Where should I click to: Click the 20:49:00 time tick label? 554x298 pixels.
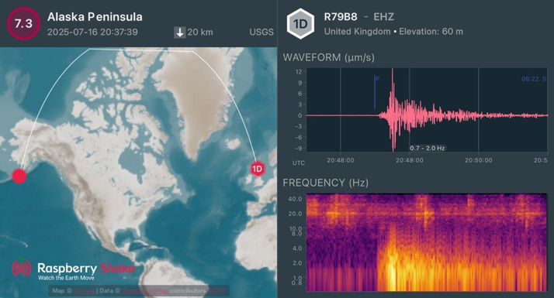409,160
